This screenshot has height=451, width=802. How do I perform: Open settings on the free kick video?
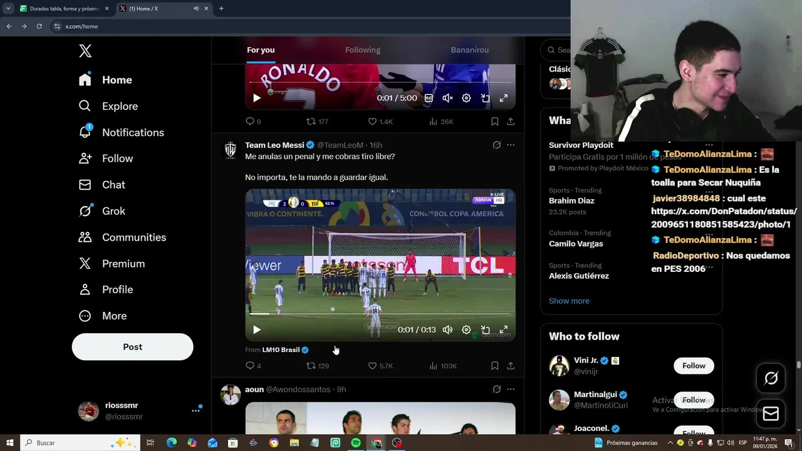point(466,330)
